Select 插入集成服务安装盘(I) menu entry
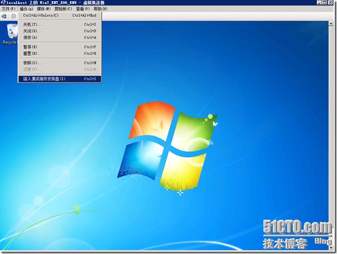Image resolution: width=337 pixels, height=254 pixels. pyautogui.click(x=60, y=79)
